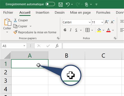This screenshot has width=124, height=96.
Task: Apply the yellow fill color bucket
Action: click(x=99, y=30)
